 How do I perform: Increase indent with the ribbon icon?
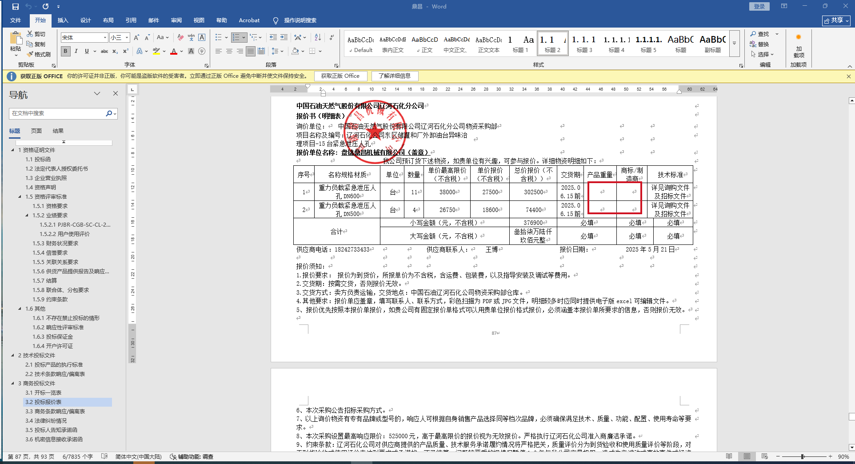pyautogui.click(x=284, y=37)
